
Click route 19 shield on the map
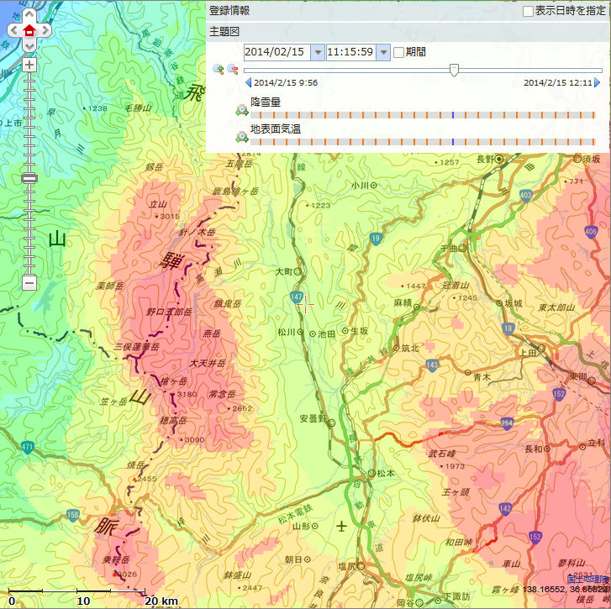[375, 239]
